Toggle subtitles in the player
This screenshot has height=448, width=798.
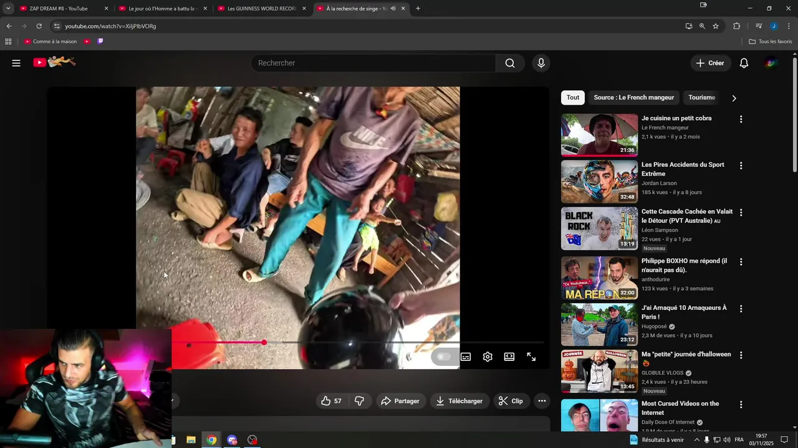coord(466,357)
